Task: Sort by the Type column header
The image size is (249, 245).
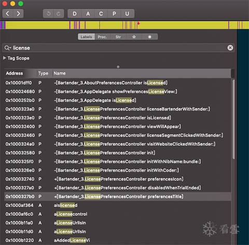Action: tap(45, 73)
